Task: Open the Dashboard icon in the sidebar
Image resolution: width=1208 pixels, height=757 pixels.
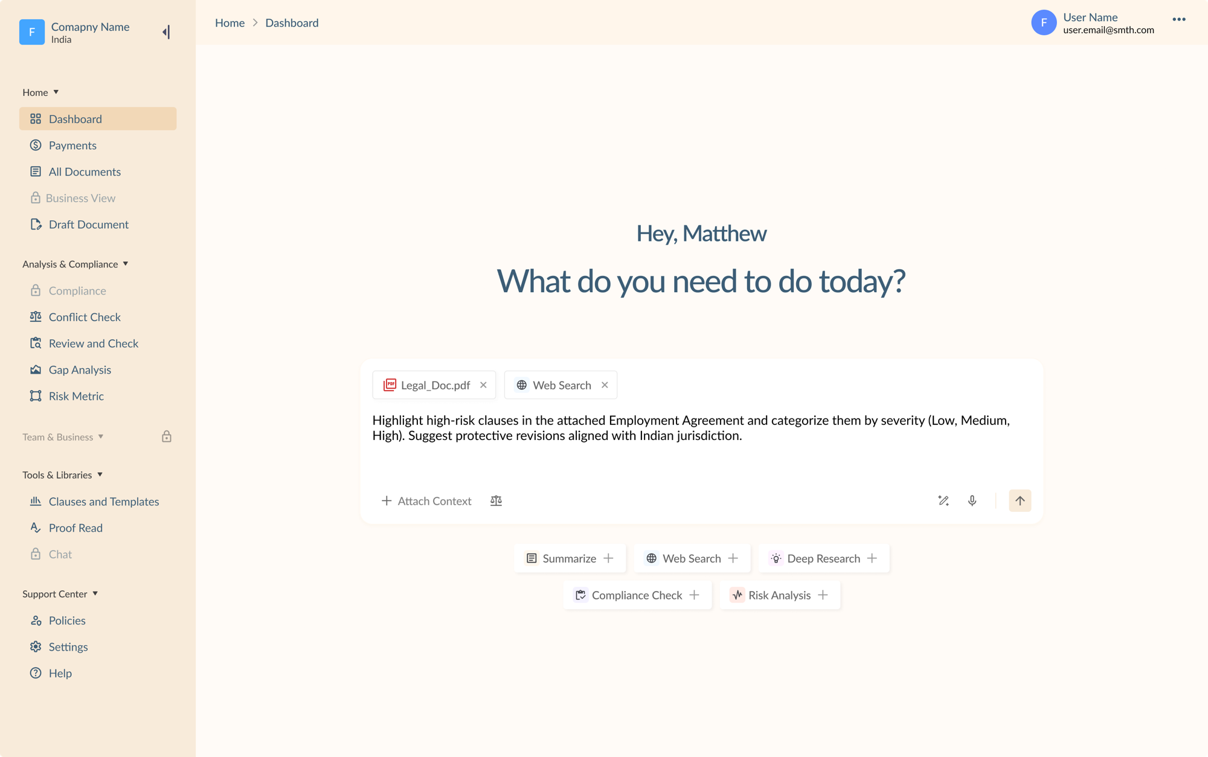Action: tap(36, 119)
